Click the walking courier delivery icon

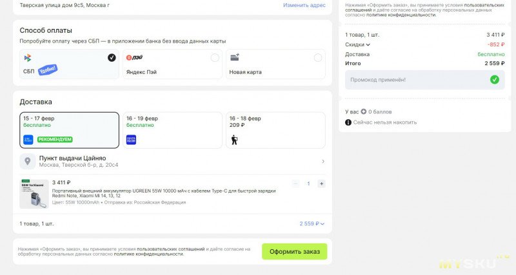[x=234, y=139]
